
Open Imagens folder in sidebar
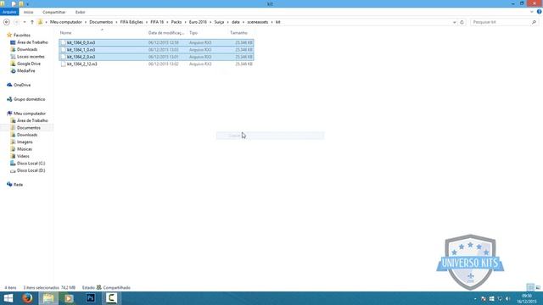[x=25, y=142]
